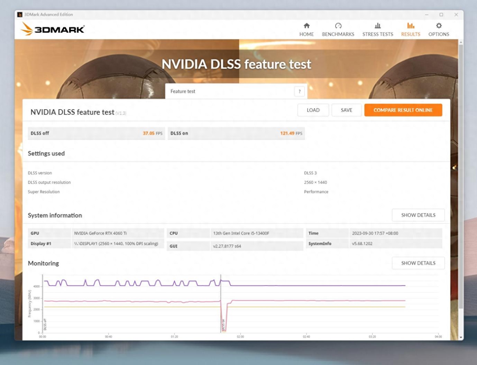Click the scrollbar down arrow
Screen dimensions: 477x365
point(461,337)
